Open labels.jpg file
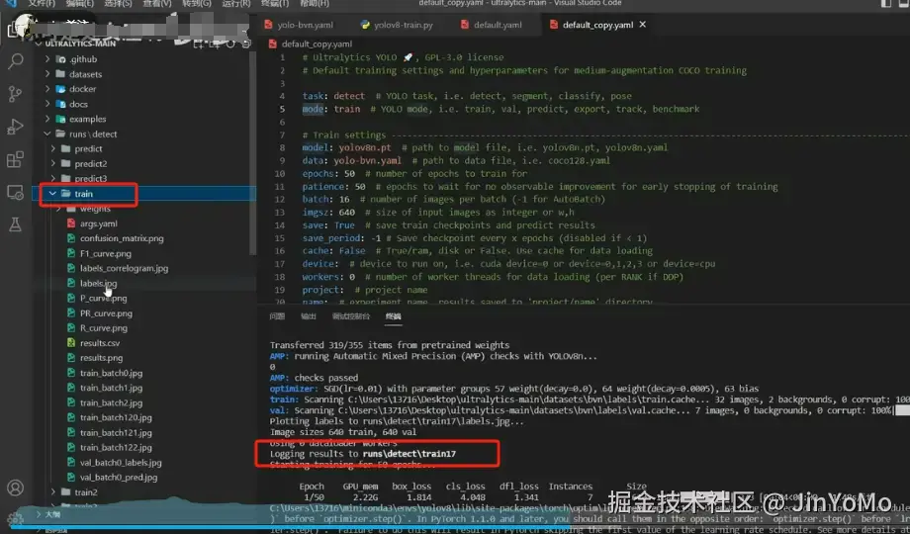The height and width of the screenshot is (534, 910). point(98,283)
